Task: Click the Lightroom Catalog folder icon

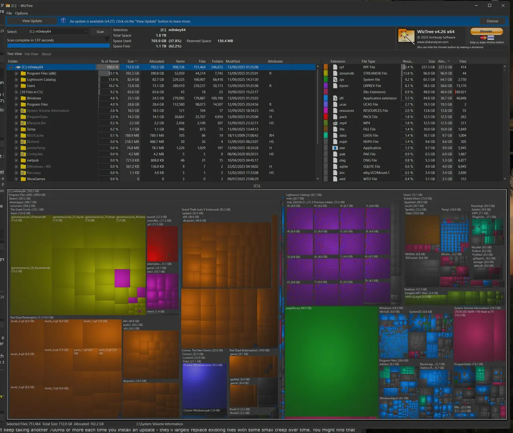Action: click(23, 80)
